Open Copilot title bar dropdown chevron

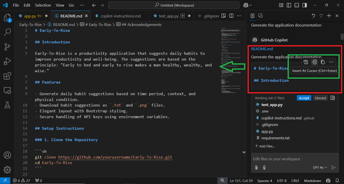(x=251, y=5)
